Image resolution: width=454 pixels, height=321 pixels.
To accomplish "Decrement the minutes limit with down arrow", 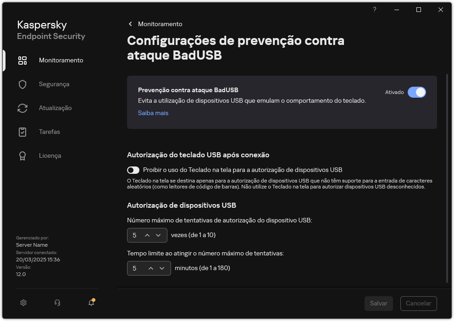I will 162,268.
